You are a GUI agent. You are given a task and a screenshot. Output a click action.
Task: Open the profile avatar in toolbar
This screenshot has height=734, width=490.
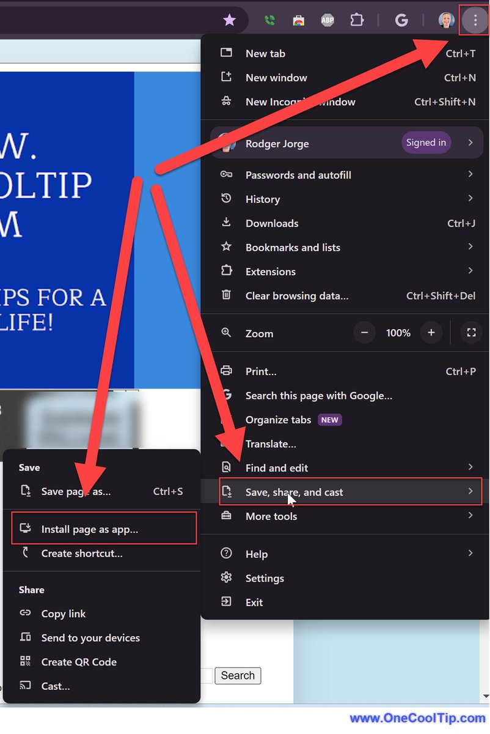pyautogui.click(x=446, y=21)
